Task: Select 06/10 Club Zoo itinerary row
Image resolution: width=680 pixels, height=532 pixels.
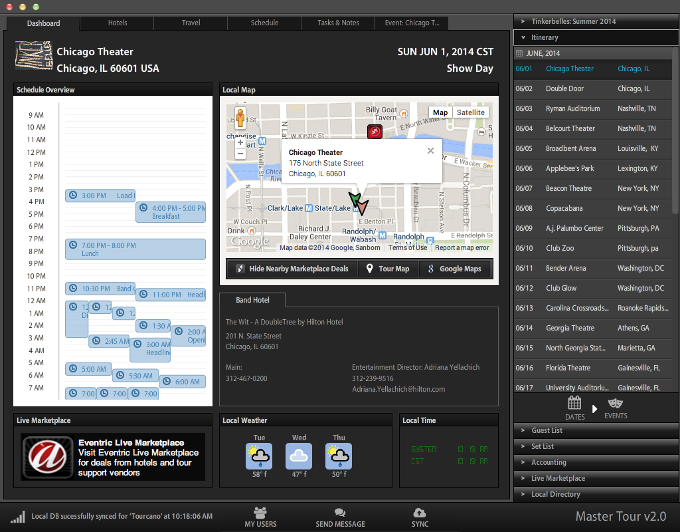Action: (x=593, y=249)
